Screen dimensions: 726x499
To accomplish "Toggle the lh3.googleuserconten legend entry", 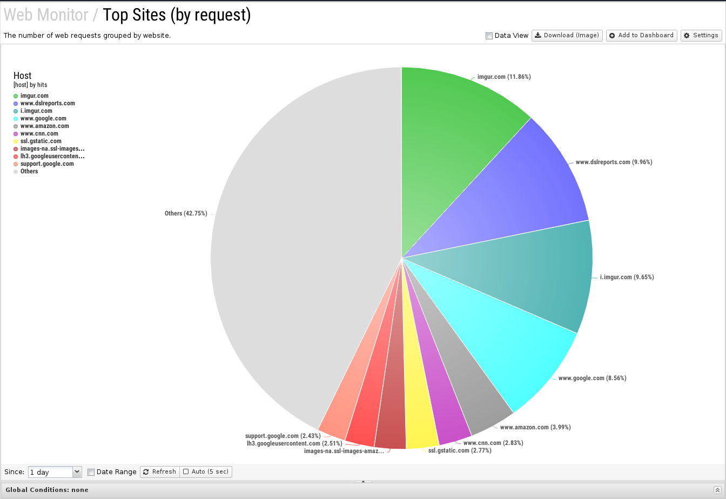I will [x=49, y=156].
